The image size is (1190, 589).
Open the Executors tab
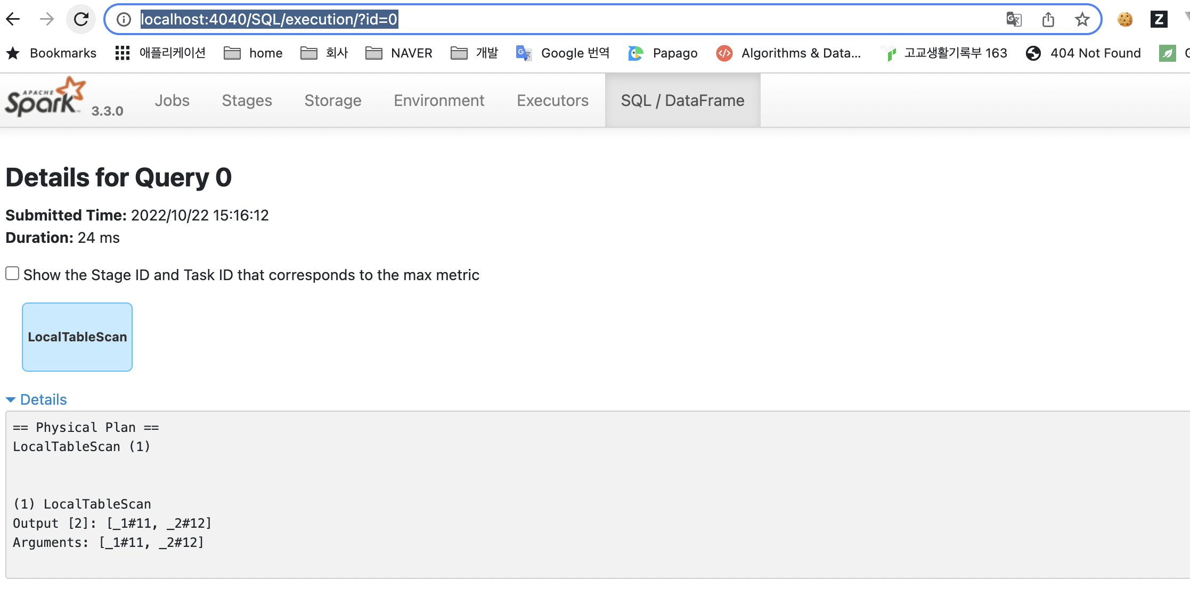[552, 101]
